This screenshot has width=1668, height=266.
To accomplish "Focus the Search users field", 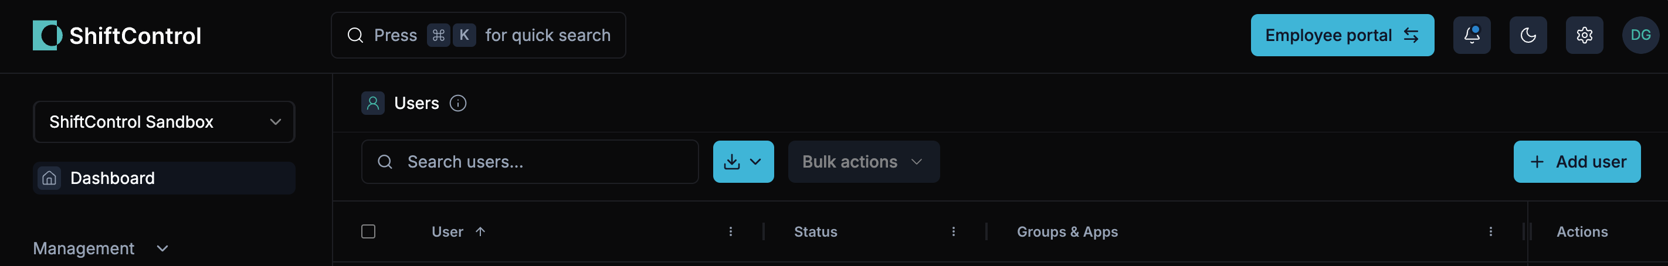I will tap(530, 162).
